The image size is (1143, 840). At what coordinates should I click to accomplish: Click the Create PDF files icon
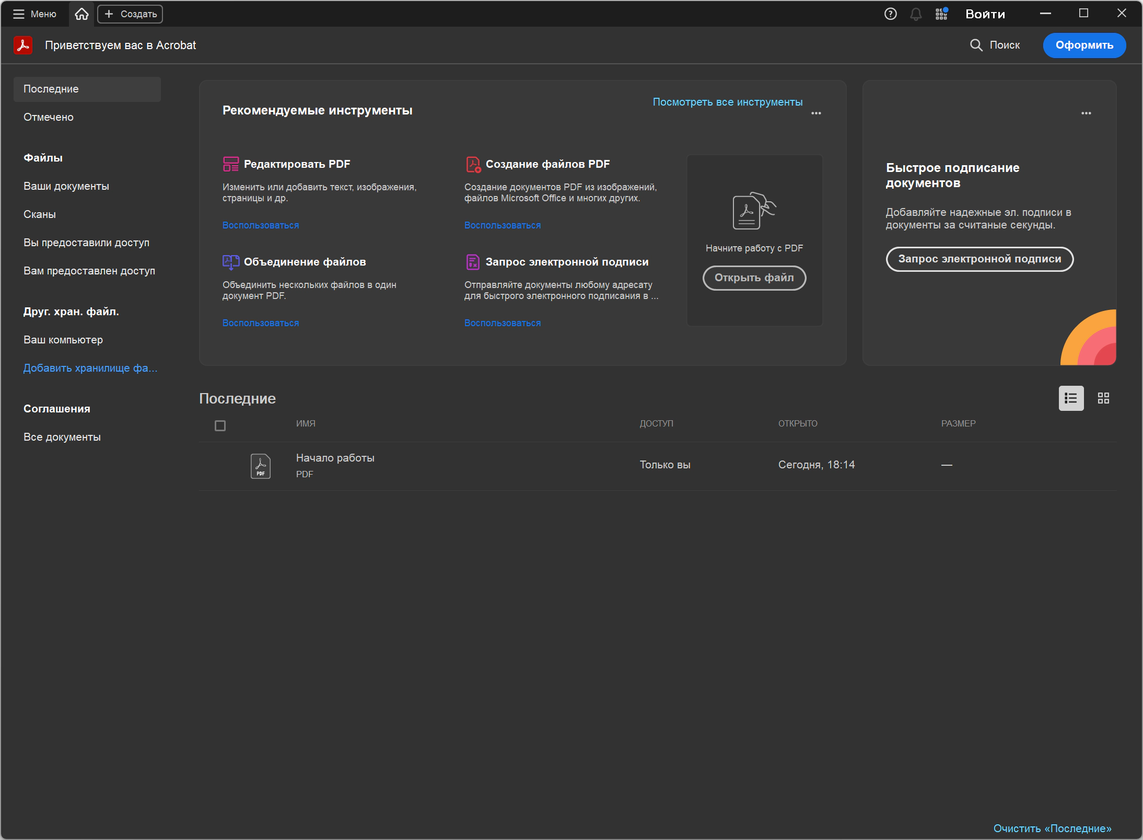tap(473, 164)
